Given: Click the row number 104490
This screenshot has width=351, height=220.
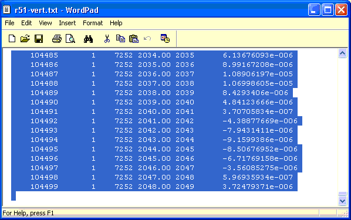Looking at the screenshot, I should click(x=44, y=102).
